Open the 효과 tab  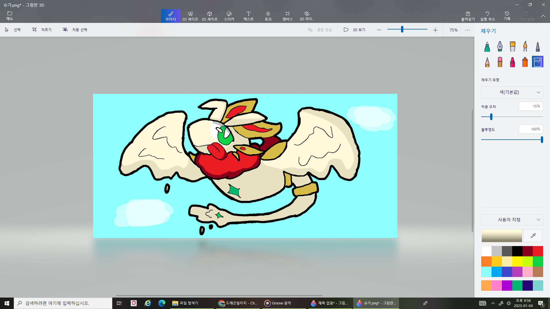coord(268,16)
